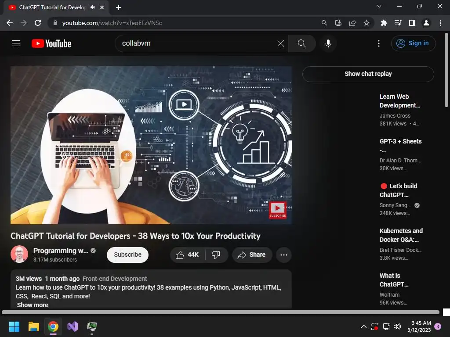Screen dimensions: 450x337
Task: Open GPT-3 + Sheets suggested video
Action: [x=401, y=146]
